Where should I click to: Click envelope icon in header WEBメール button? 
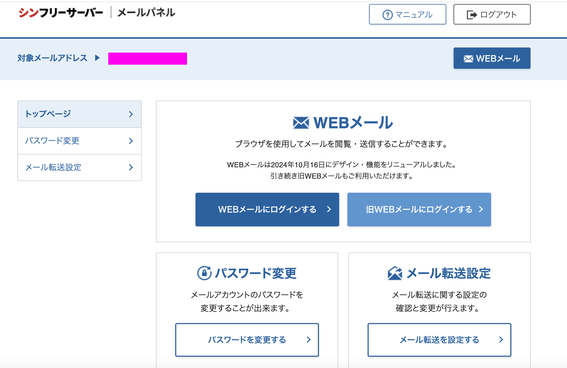point(468,59)
